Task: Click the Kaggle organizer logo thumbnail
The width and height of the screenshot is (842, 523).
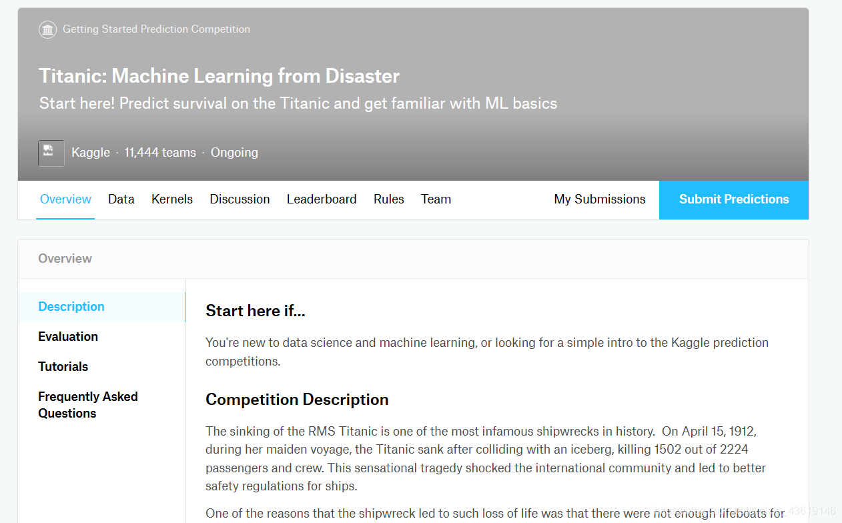Action: pos(51,153)
